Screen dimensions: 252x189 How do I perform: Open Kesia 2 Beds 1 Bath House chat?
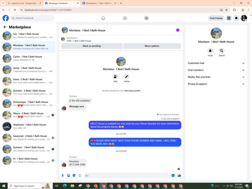click(28, 81)
